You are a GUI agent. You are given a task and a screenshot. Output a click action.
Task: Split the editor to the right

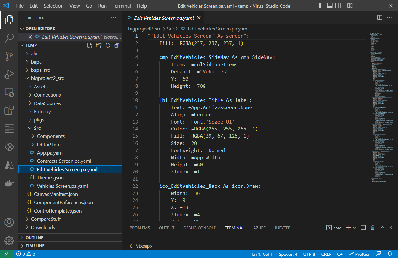(x=380, y=18)
